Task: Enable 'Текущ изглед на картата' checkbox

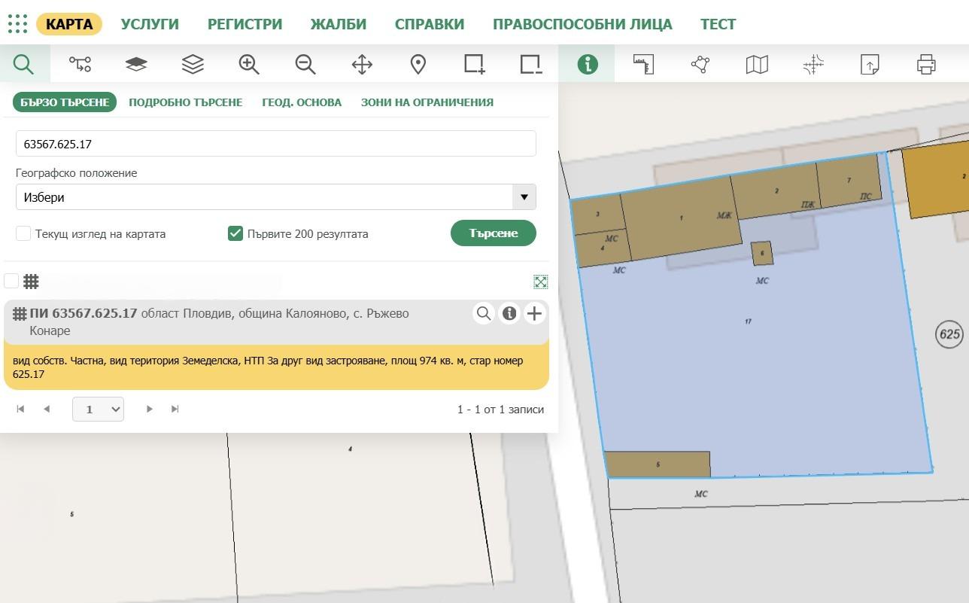Action: pos(23,233)
